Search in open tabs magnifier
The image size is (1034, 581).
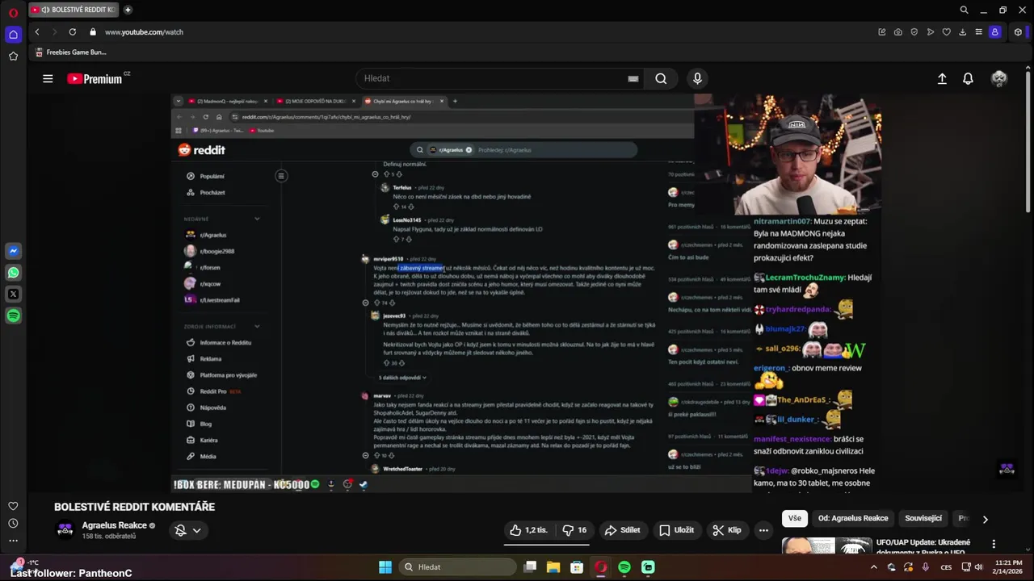964,10
